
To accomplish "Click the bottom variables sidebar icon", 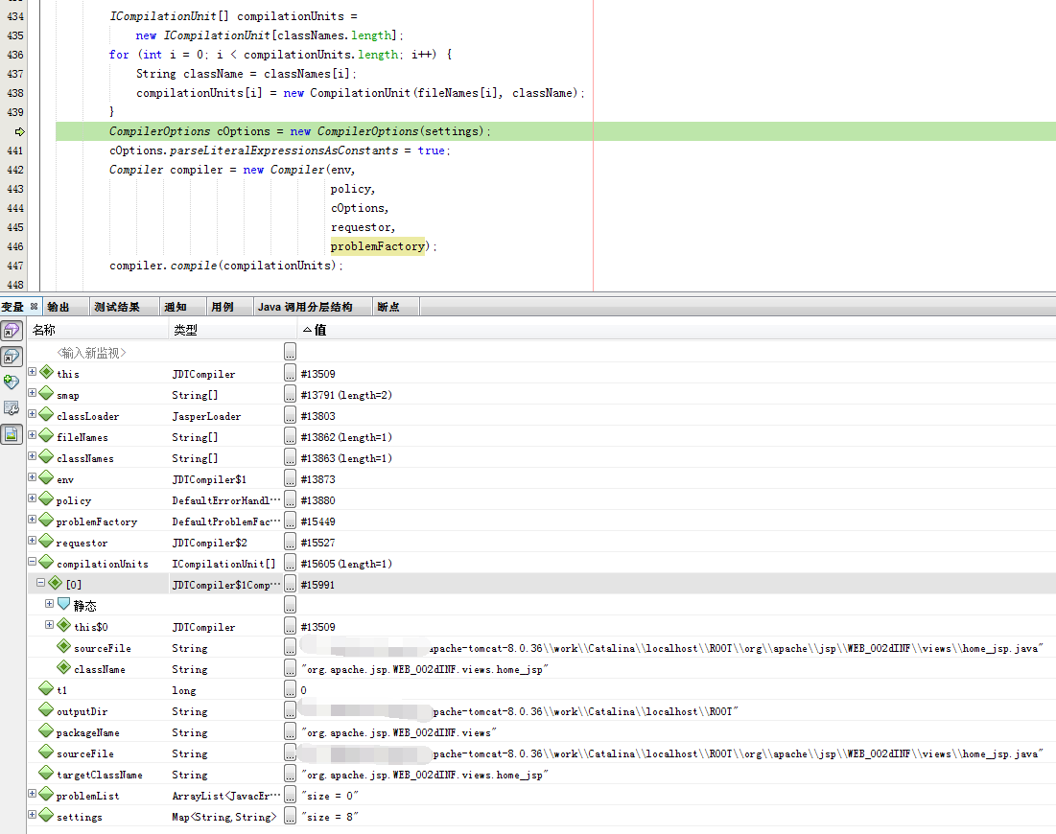I will [x=12, y=434].
